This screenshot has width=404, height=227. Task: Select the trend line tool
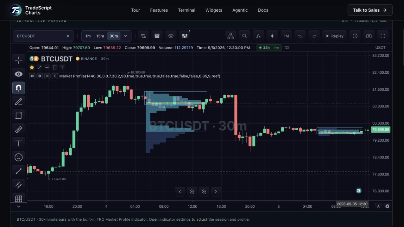tap(19, 171)
